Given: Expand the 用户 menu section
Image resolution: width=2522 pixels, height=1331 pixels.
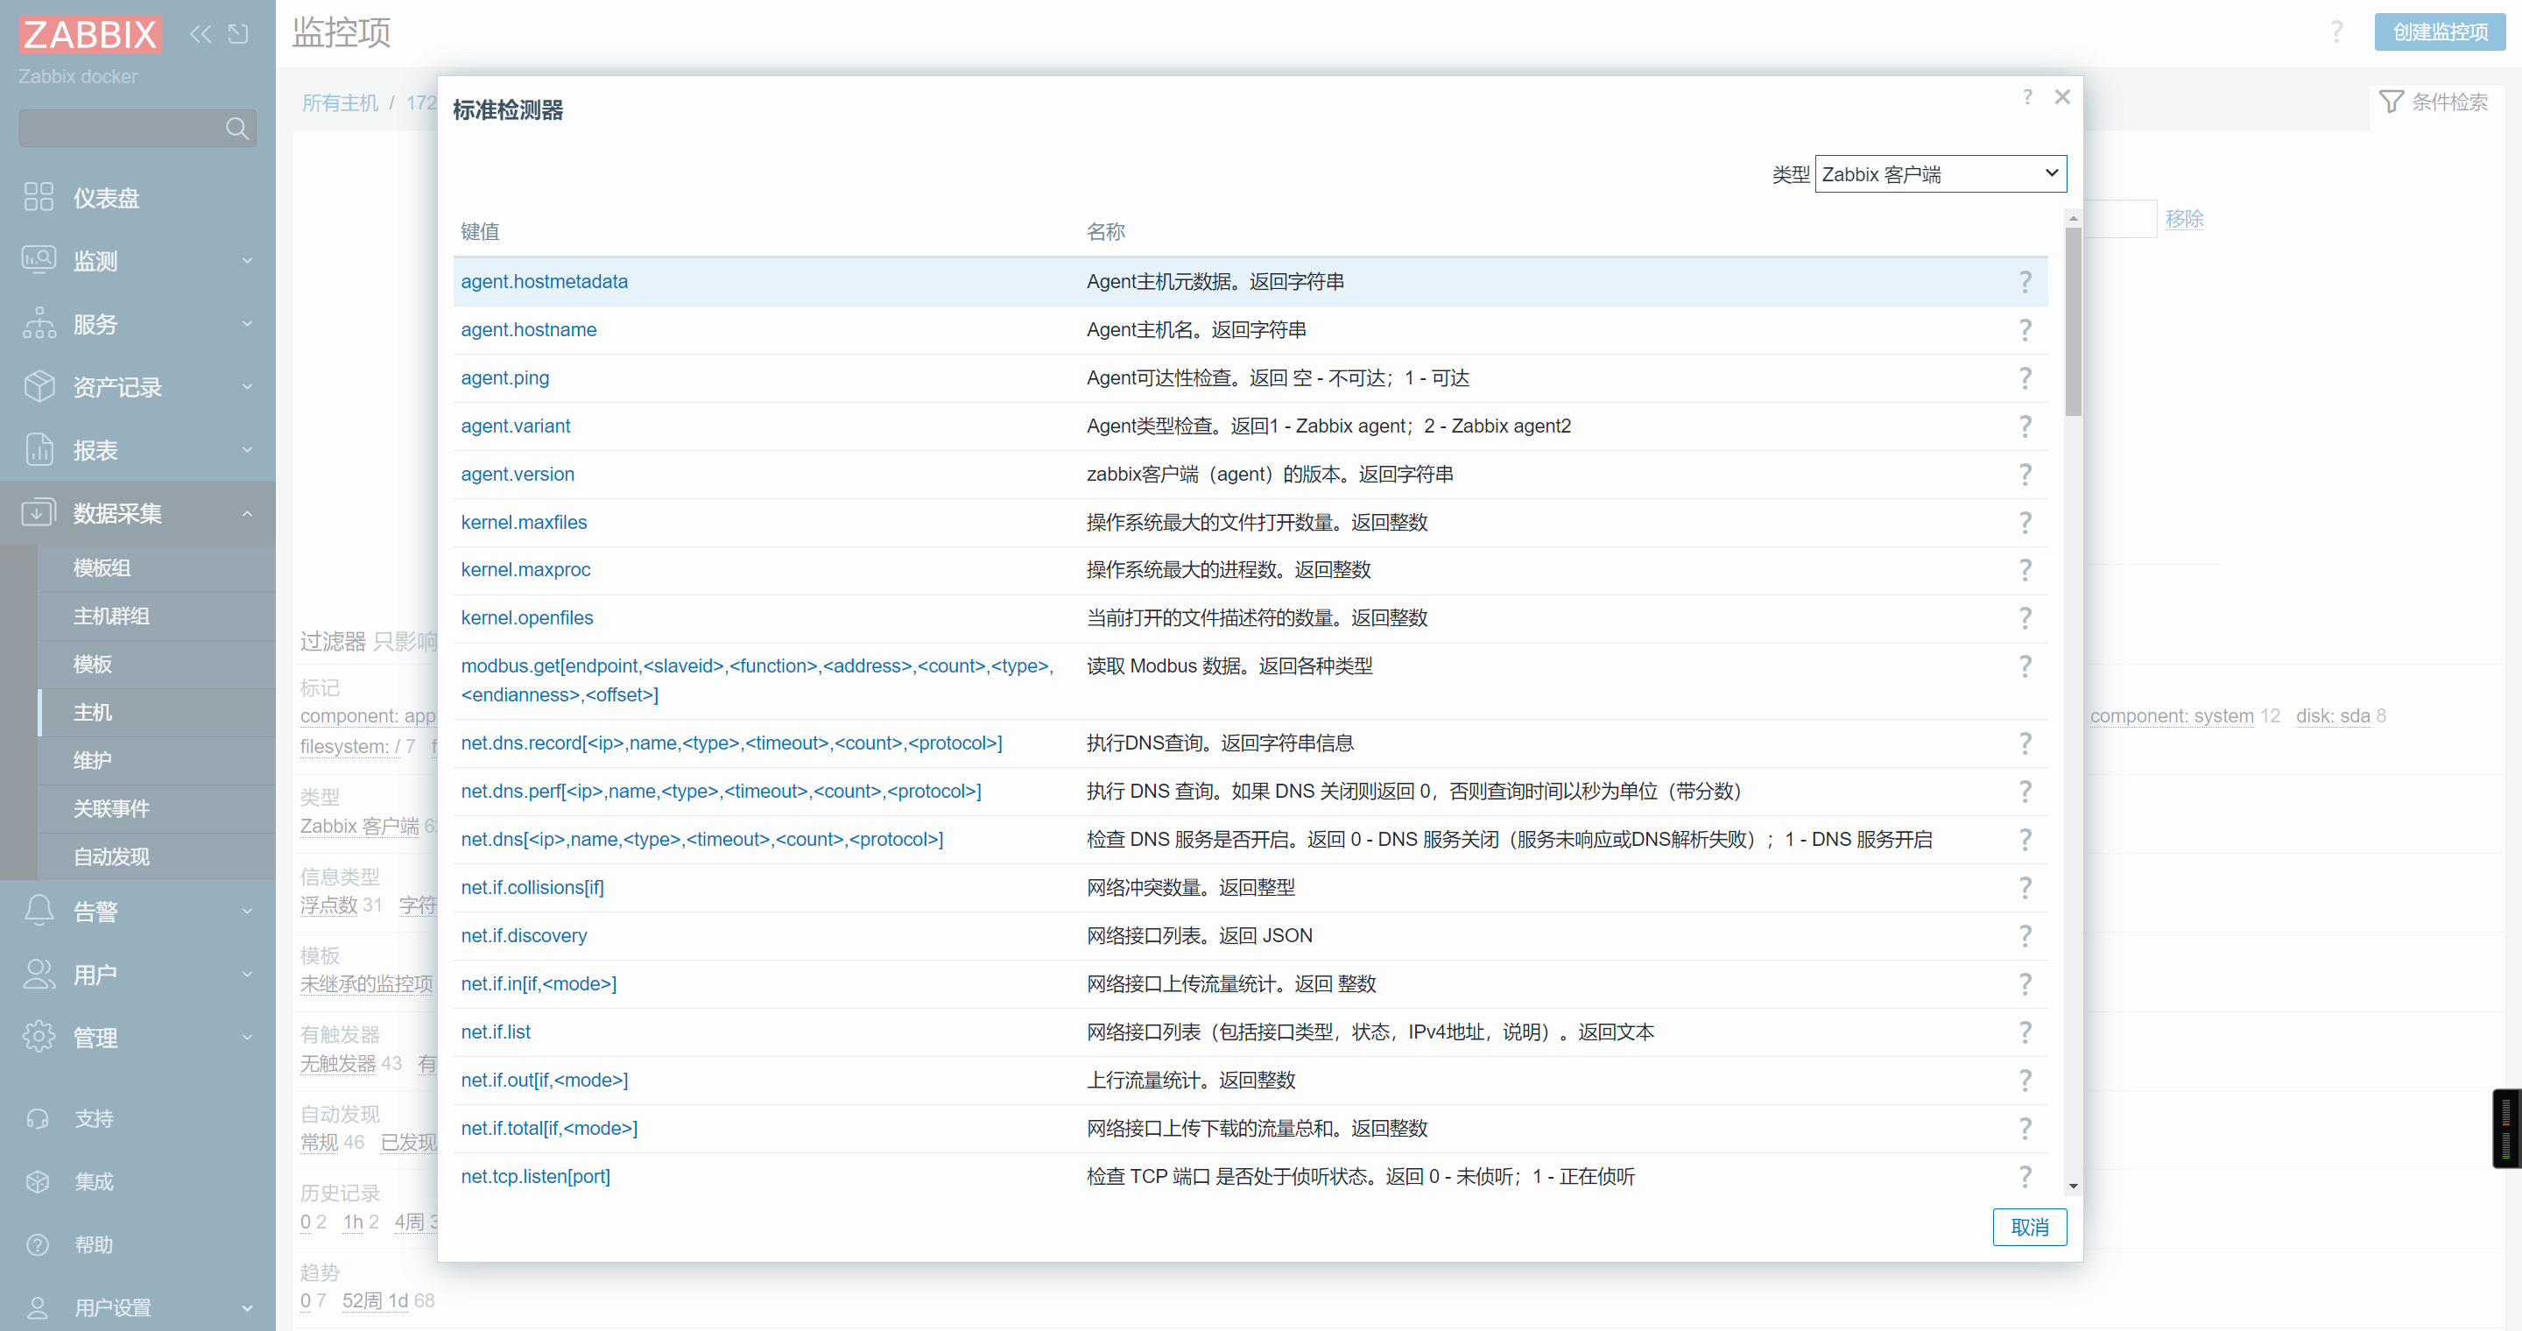Looking at the screenshot, I should pyautogui.click(x=137, y=975).
